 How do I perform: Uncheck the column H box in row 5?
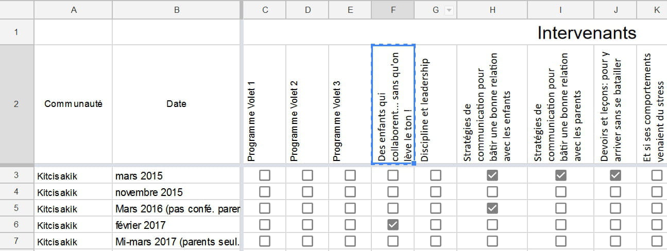492,208
